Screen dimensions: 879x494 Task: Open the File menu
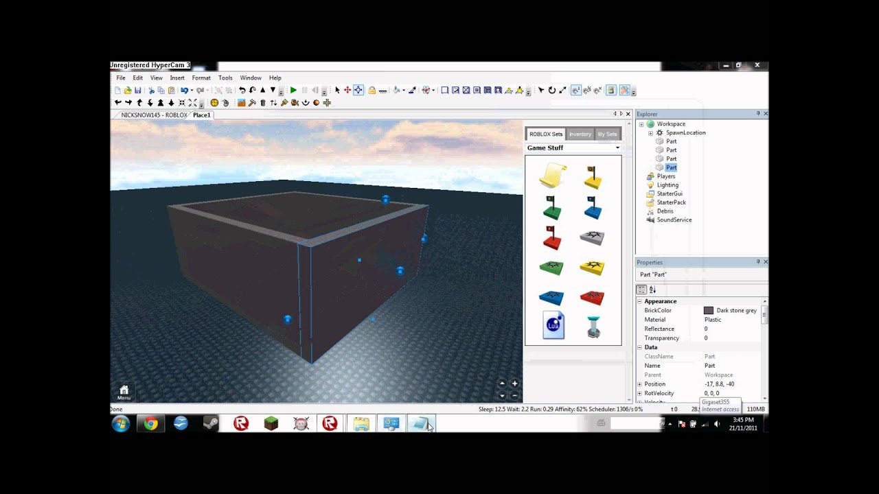click(x=121, y=78)
